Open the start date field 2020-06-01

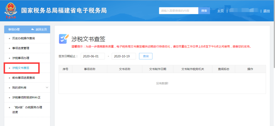click(x=93, y=56)
